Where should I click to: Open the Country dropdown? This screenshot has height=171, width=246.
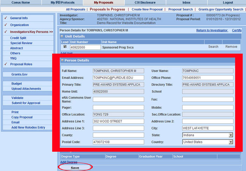[231, 142]
